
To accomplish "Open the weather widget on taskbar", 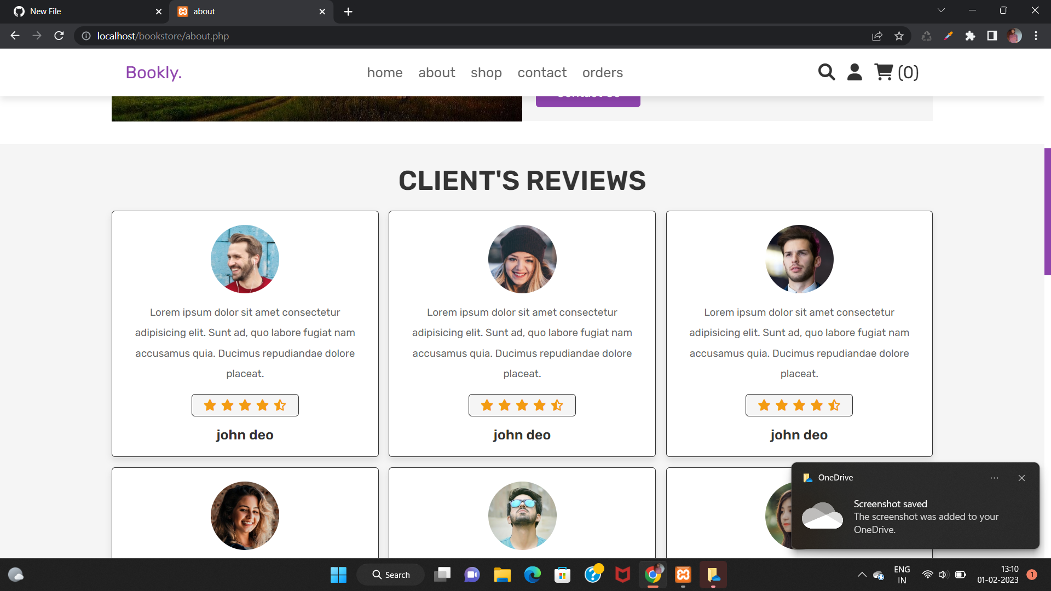I will click(x=16, y=575).
